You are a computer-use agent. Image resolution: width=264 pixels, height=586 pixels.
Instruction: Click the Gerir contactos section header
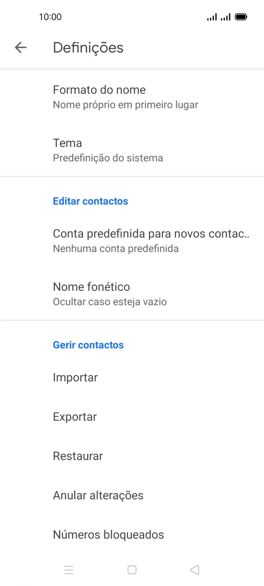(88, 345)
